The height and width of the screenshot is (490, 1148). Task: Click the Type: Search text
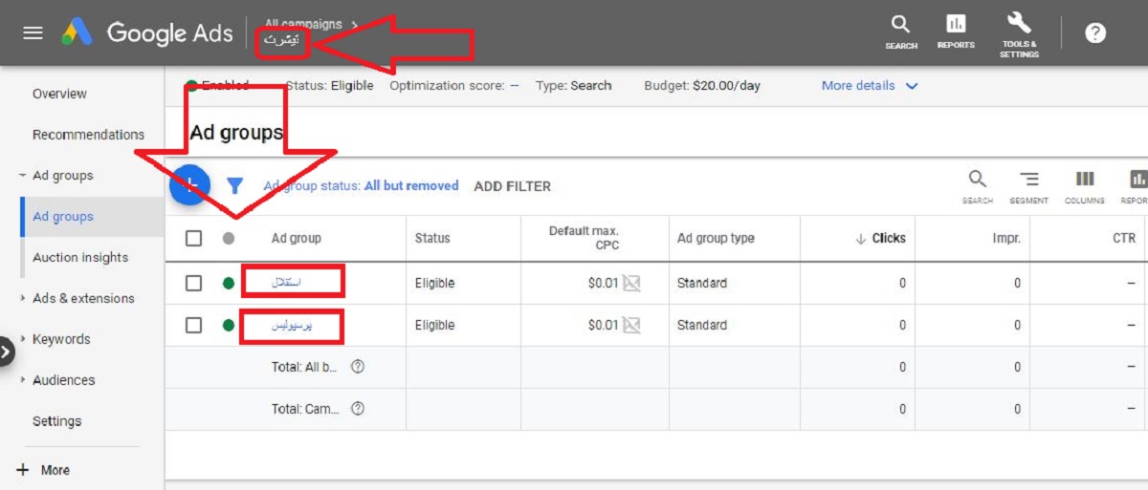click(x=573, y=86)
